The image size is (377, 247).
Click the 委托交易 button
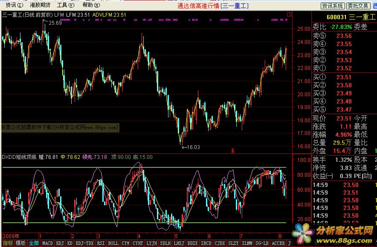[x=358, y=6]
